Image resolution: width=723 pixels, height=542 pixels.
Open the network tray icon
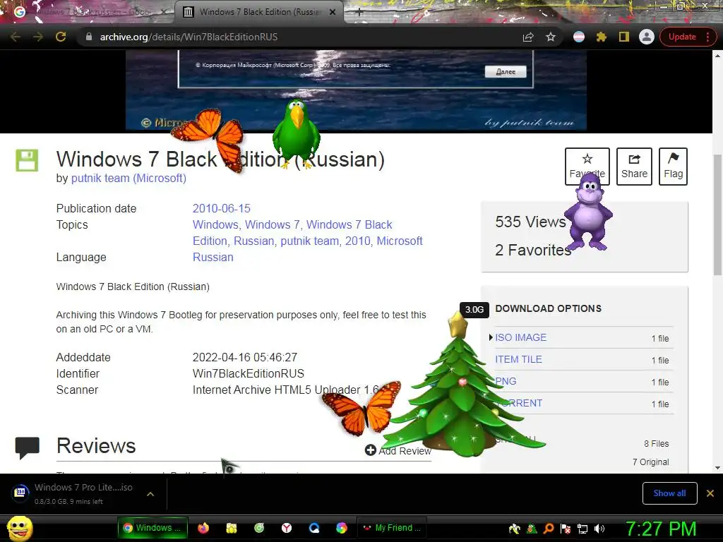pyautogui.click(x=582, y=529)
